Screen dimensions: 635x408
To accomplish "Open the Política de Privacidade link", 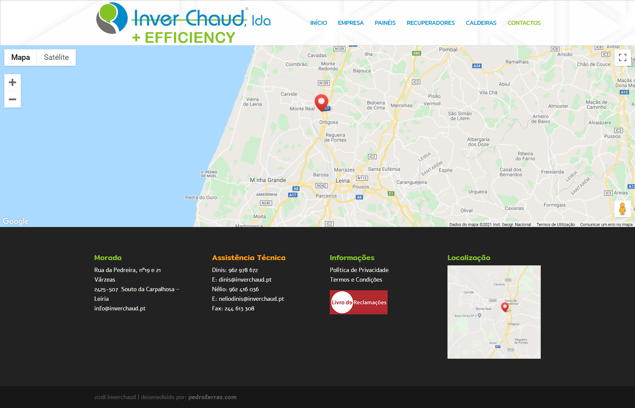I will (359, 270).
